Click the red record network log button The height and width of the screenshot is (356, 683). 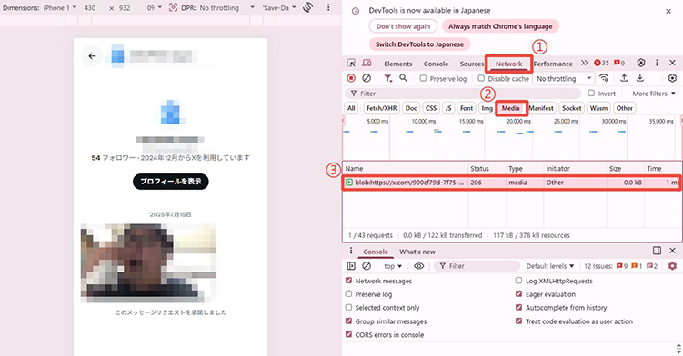point(351,78)
